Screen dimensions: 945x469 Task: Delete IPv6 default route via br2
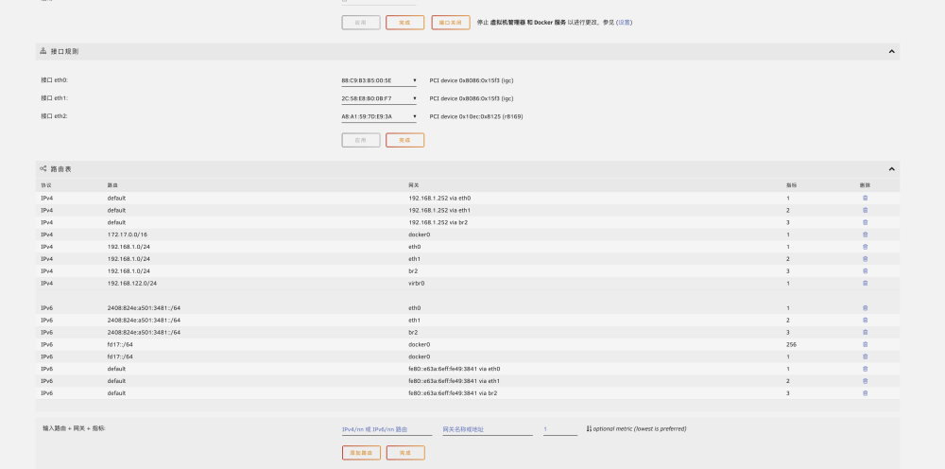coord(865,393)
